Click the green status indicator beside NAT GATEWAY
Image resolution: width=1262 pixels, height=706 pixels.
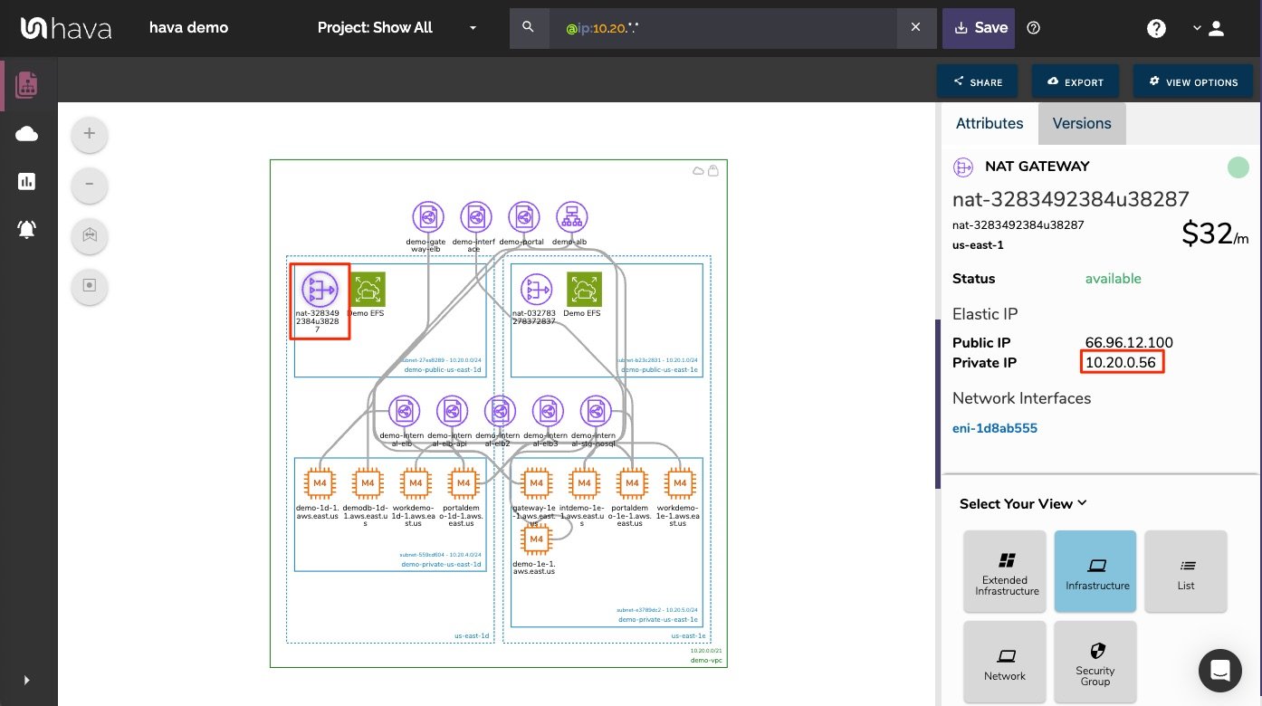(x=1238, y=167)
